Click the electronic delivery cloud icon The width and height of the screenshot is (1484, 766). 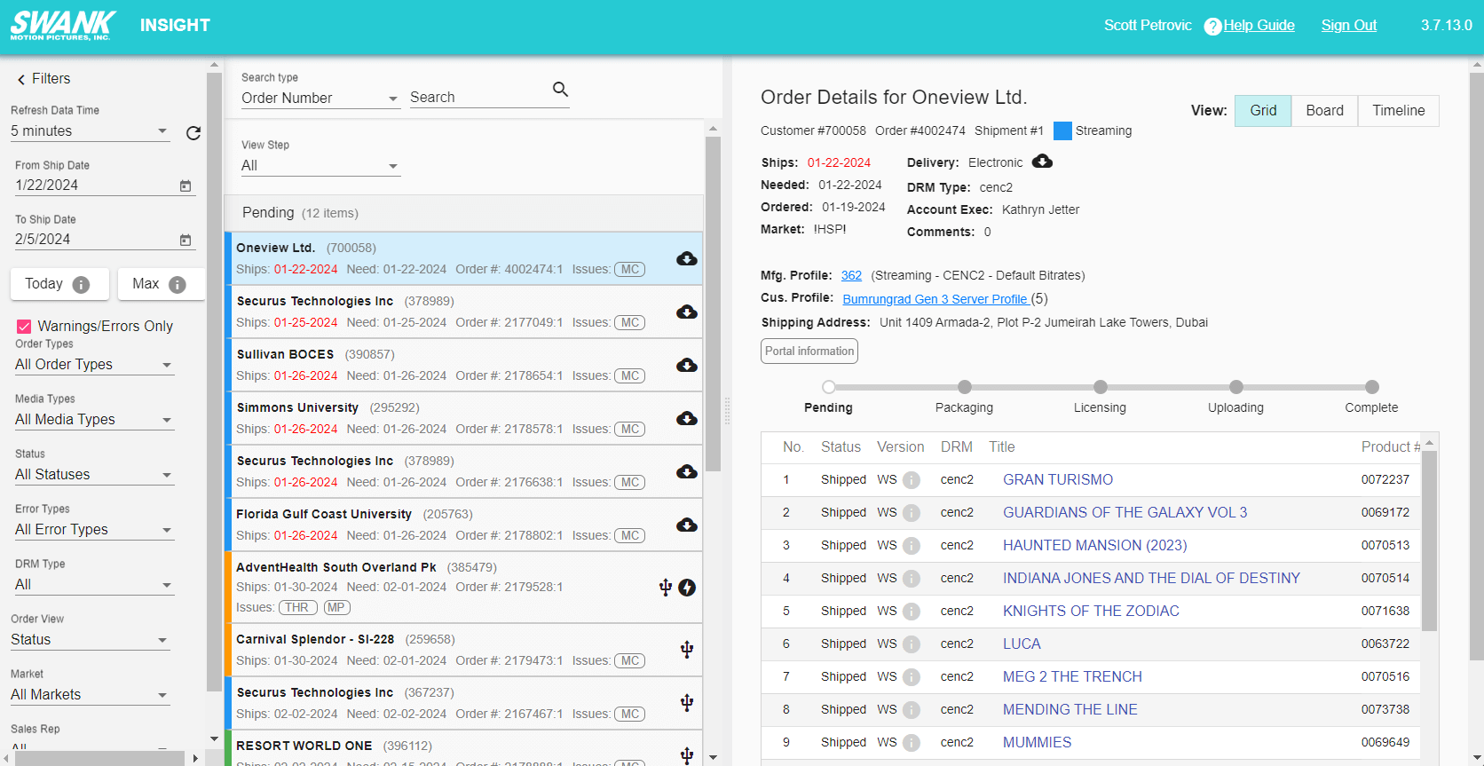tap(1042, 162)
